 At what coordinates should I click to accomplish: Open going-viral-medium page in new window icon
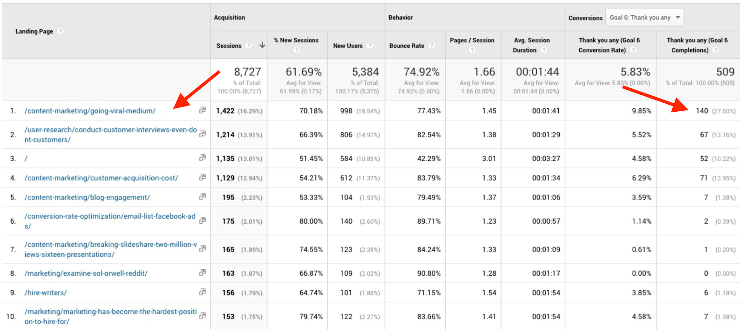(202, 110)
